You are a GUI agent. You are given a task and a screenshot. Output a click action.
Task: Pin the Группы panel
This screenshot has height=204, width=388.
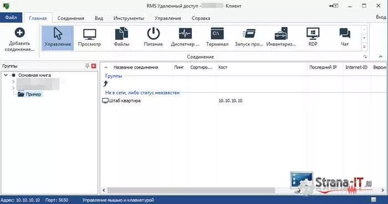coord(87,66)
